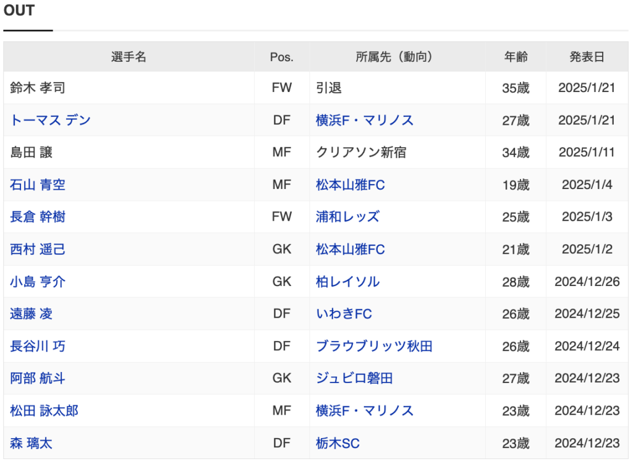Select the name 鈴木 孝司
Viewport: 633px width, 464px height.
point(38,88)
